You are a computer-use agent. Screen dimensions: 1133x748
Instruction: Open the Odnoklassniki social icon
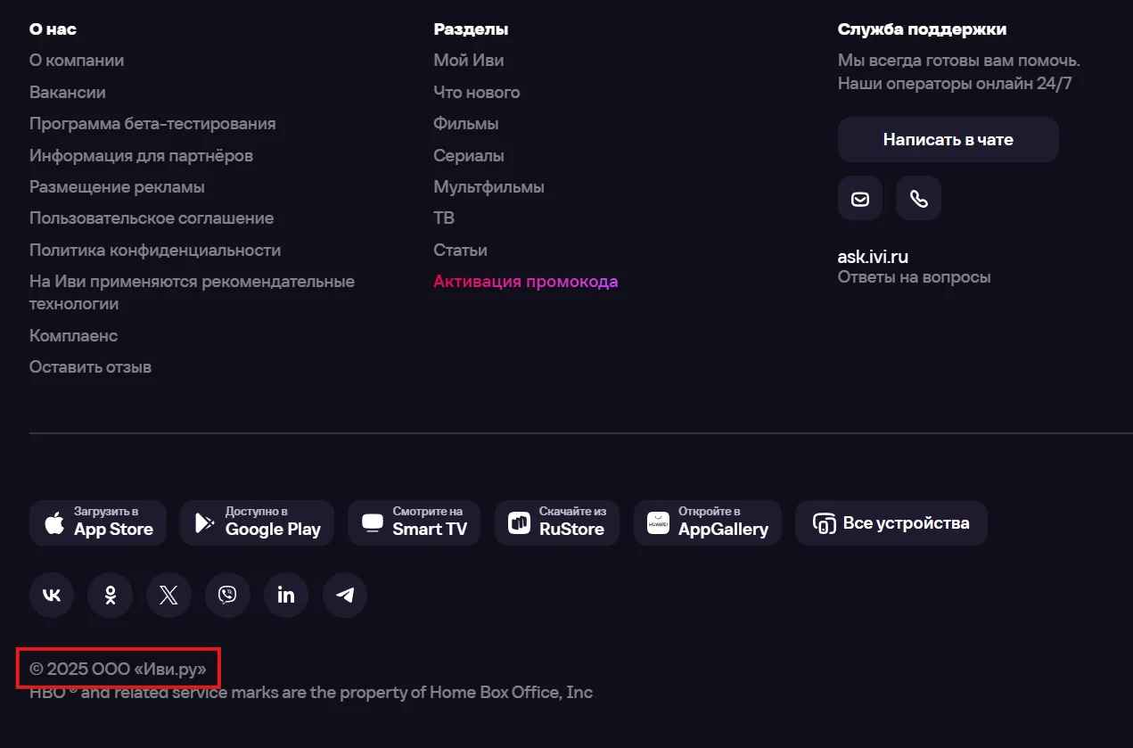pyautogui.click(x=111, y=595)
